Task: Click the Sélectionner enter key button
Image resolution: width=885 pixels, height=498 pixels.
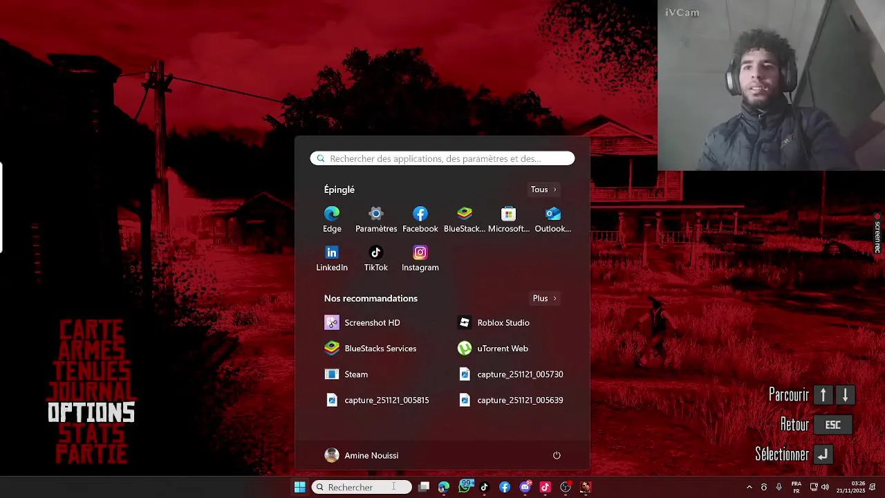Action: 822,454
